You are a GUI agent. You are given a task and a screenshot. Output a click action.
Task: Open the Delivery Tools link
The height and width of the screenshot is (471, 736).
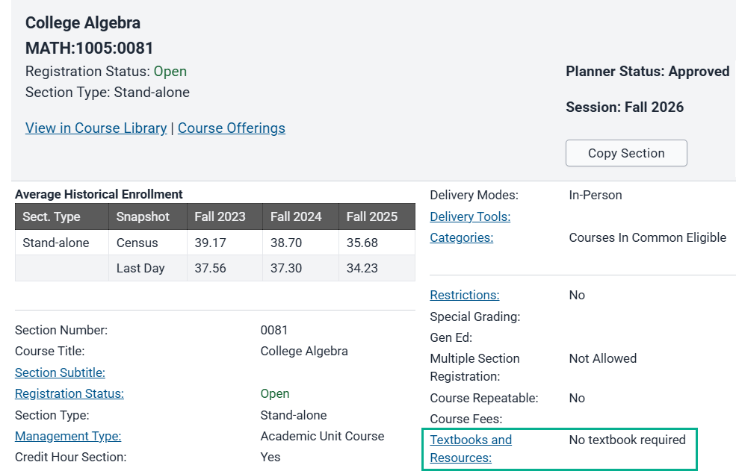click(470, 216)
